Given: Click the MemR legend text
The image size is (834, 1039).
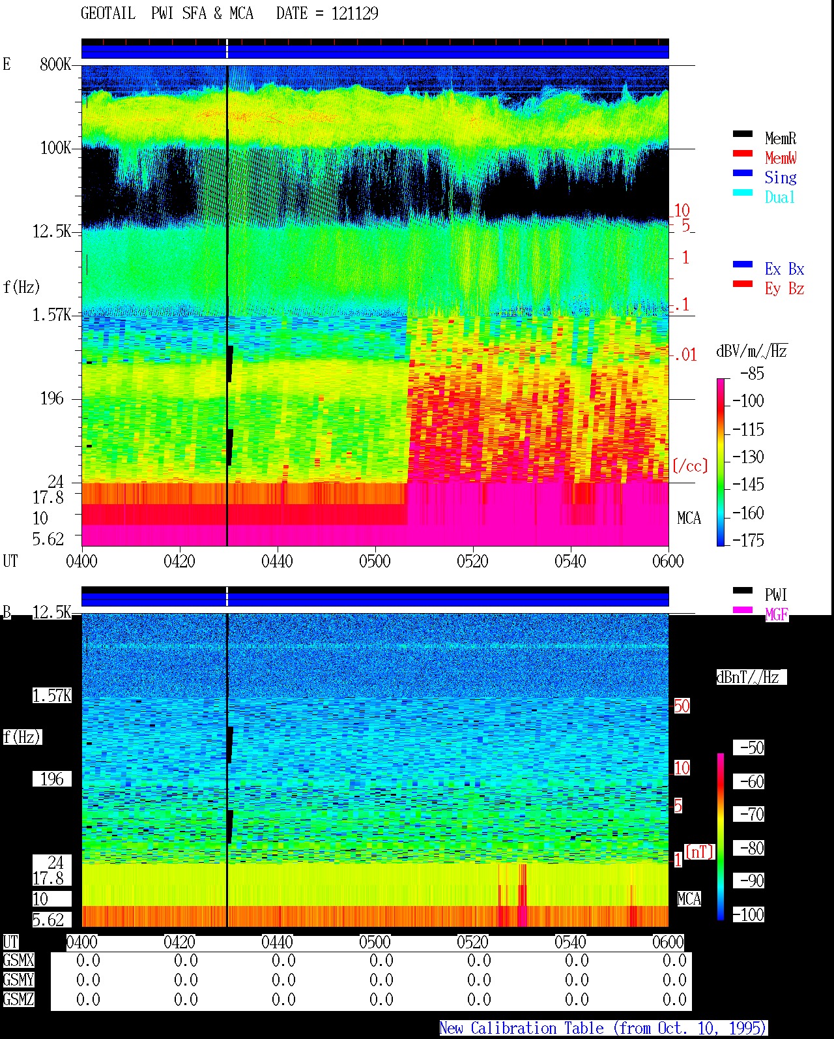Looking at the screenshot, I should tap(781, 138).
